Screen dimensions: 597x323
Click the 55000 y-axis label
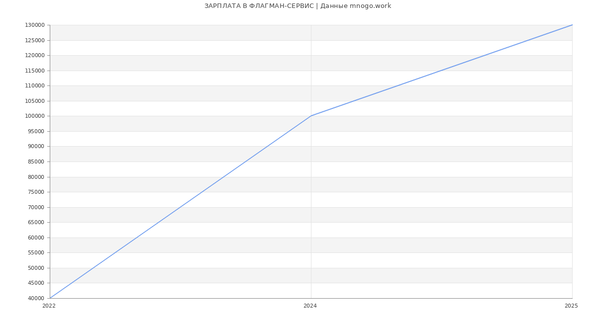pyautogui.click(x=36, y=253)
